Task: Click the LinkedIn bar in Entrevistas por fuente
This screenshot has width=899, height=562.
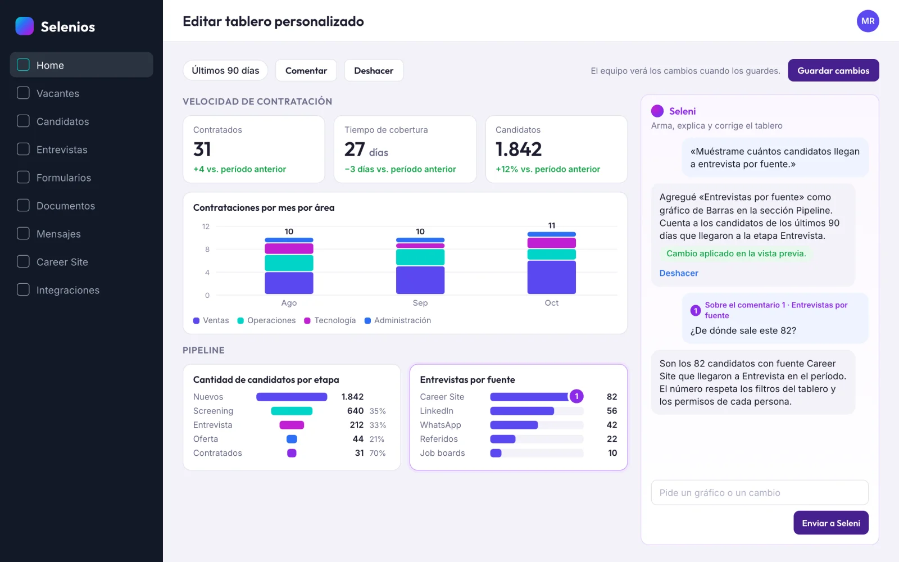Action: point(522,411)
